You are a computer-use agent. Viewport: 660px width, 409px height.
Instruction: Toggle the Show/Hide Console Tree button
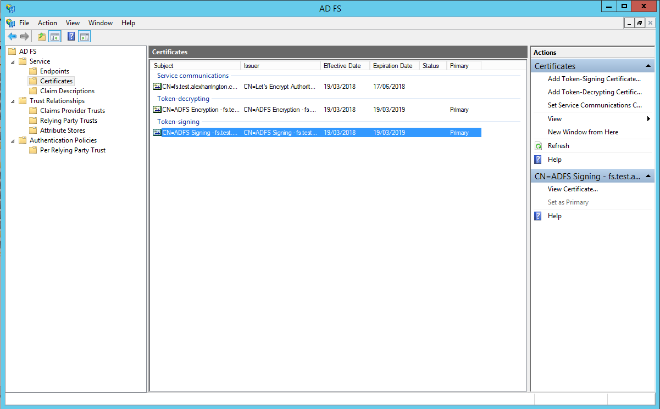(x=55, y=37)
